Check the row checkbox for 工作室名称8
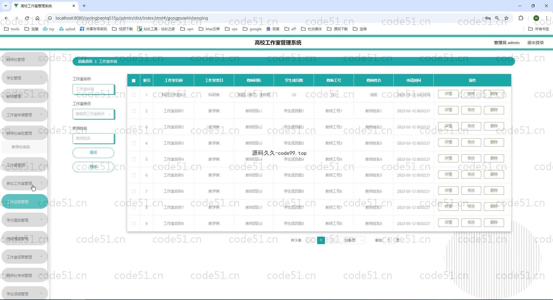The image size is (553, 300). 134,223
